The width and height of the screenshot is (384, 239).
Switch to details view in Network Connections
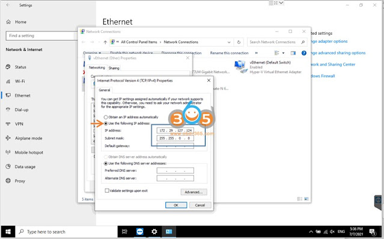[x=299, y=199]
